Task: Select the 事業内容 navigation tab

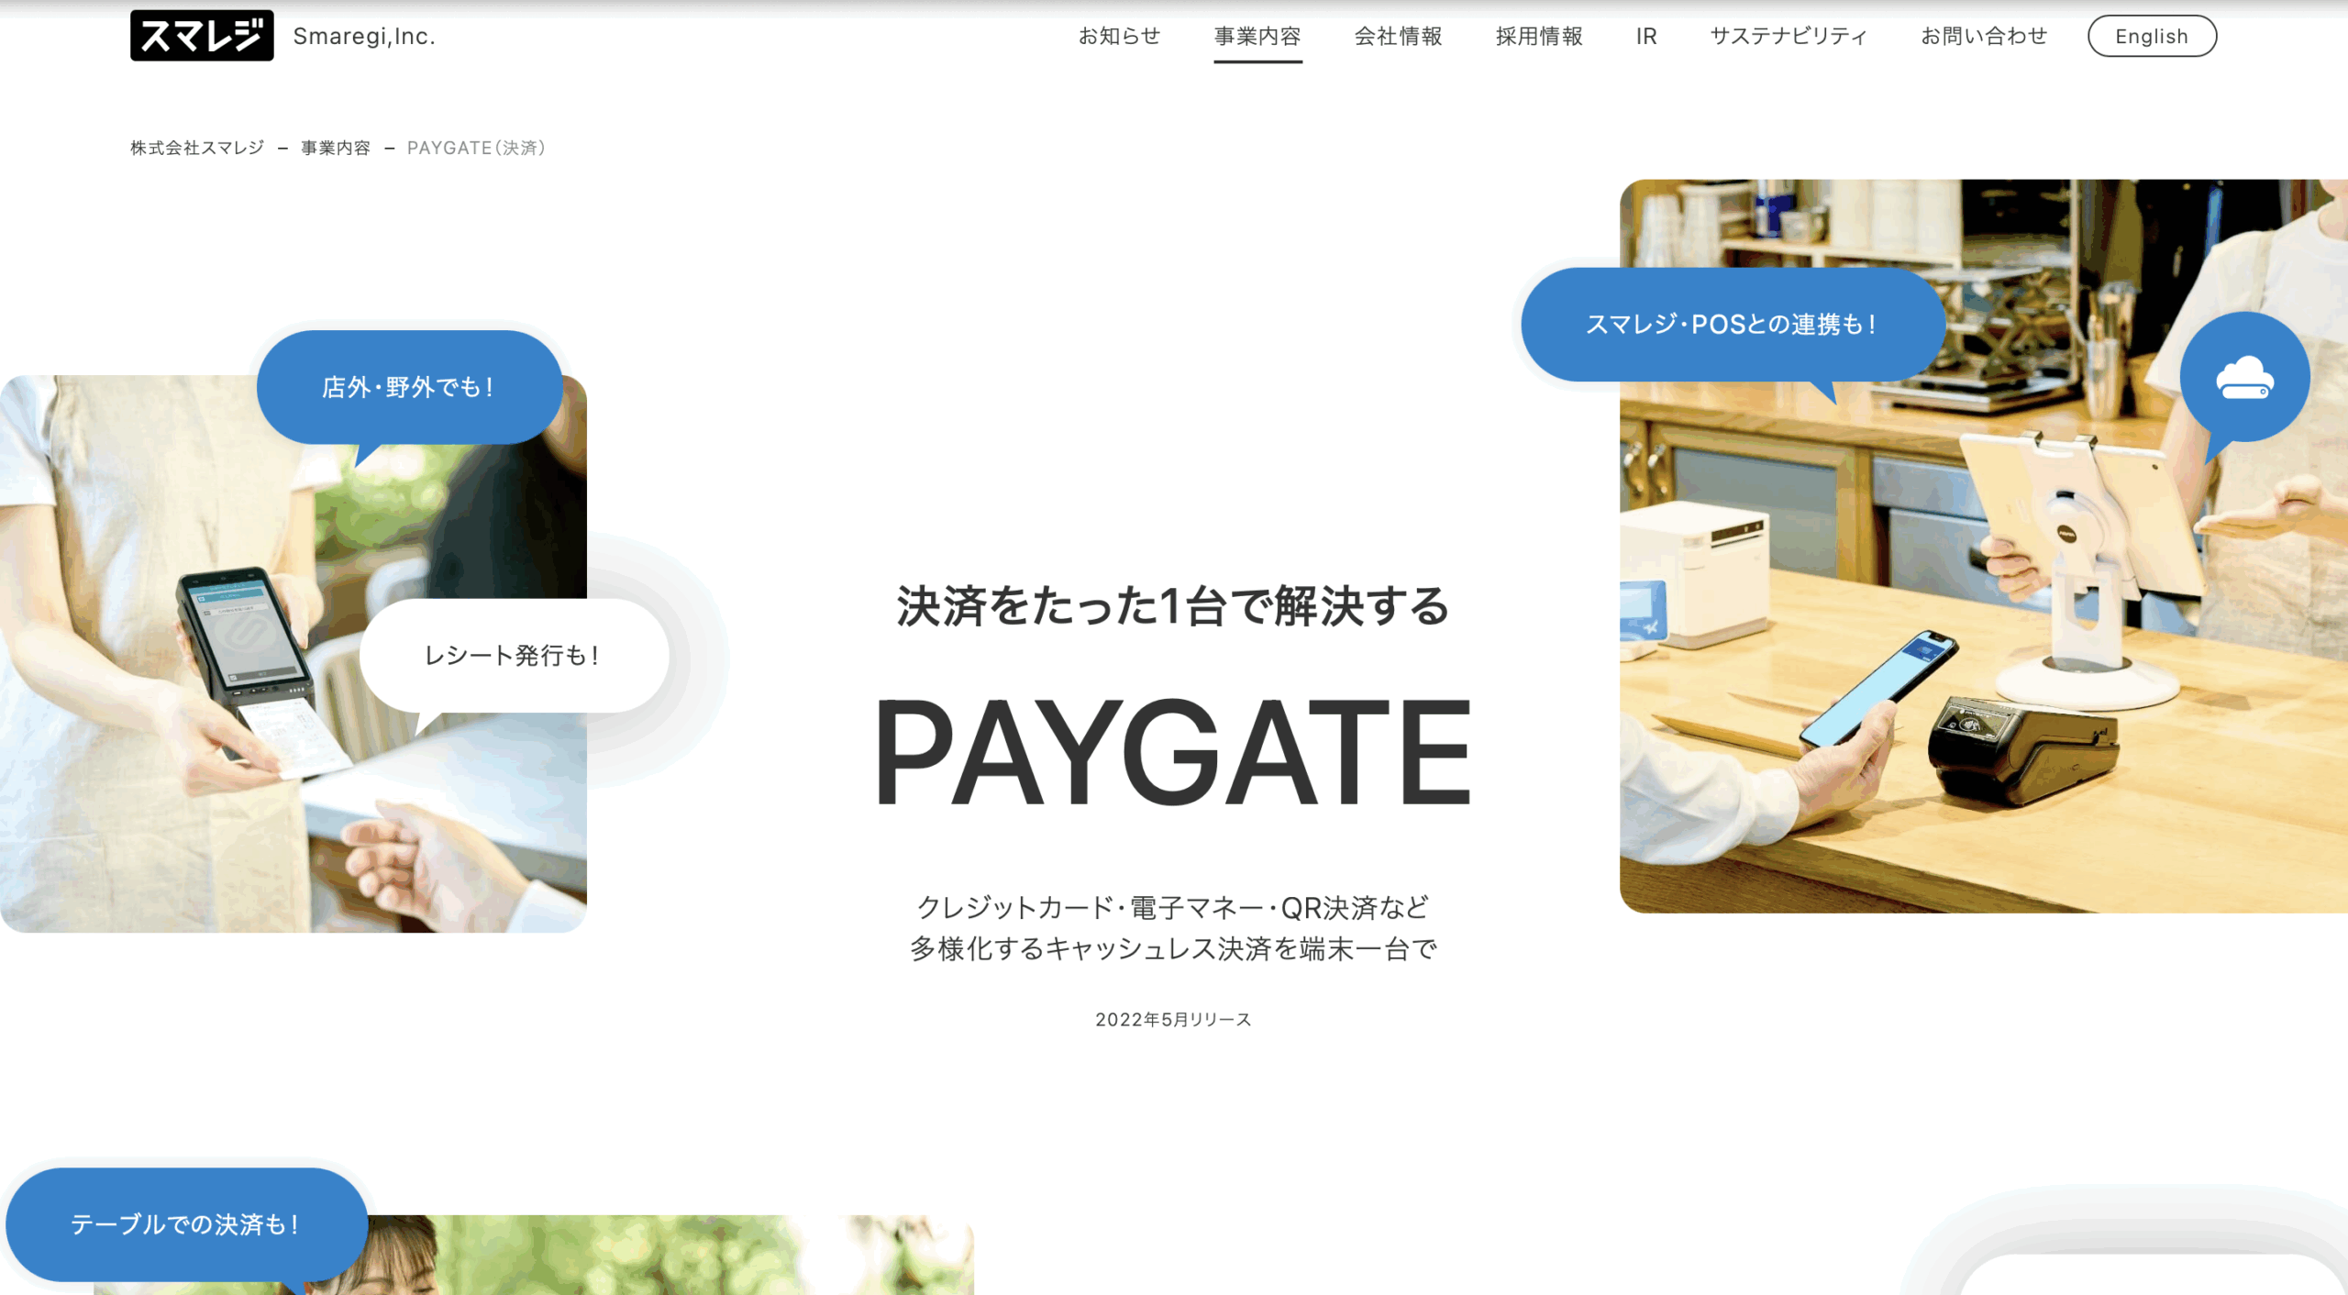Action: [x=1257, y=36]
